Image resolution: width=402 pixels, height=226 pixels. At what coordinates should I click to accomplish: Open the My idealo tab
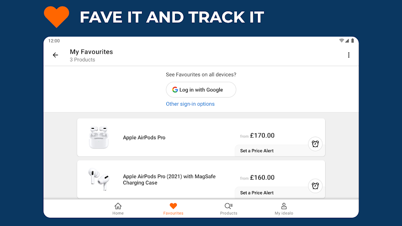point(284,209)
